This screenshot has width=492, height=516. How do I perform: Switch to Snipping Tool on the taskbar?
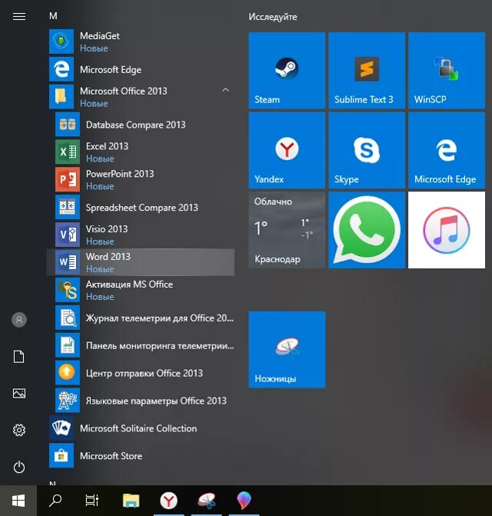pyautogui.click(x=206, y=501)
